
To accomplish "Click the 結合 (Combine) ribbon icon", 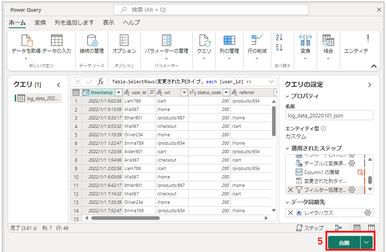I will click(328, 40).
